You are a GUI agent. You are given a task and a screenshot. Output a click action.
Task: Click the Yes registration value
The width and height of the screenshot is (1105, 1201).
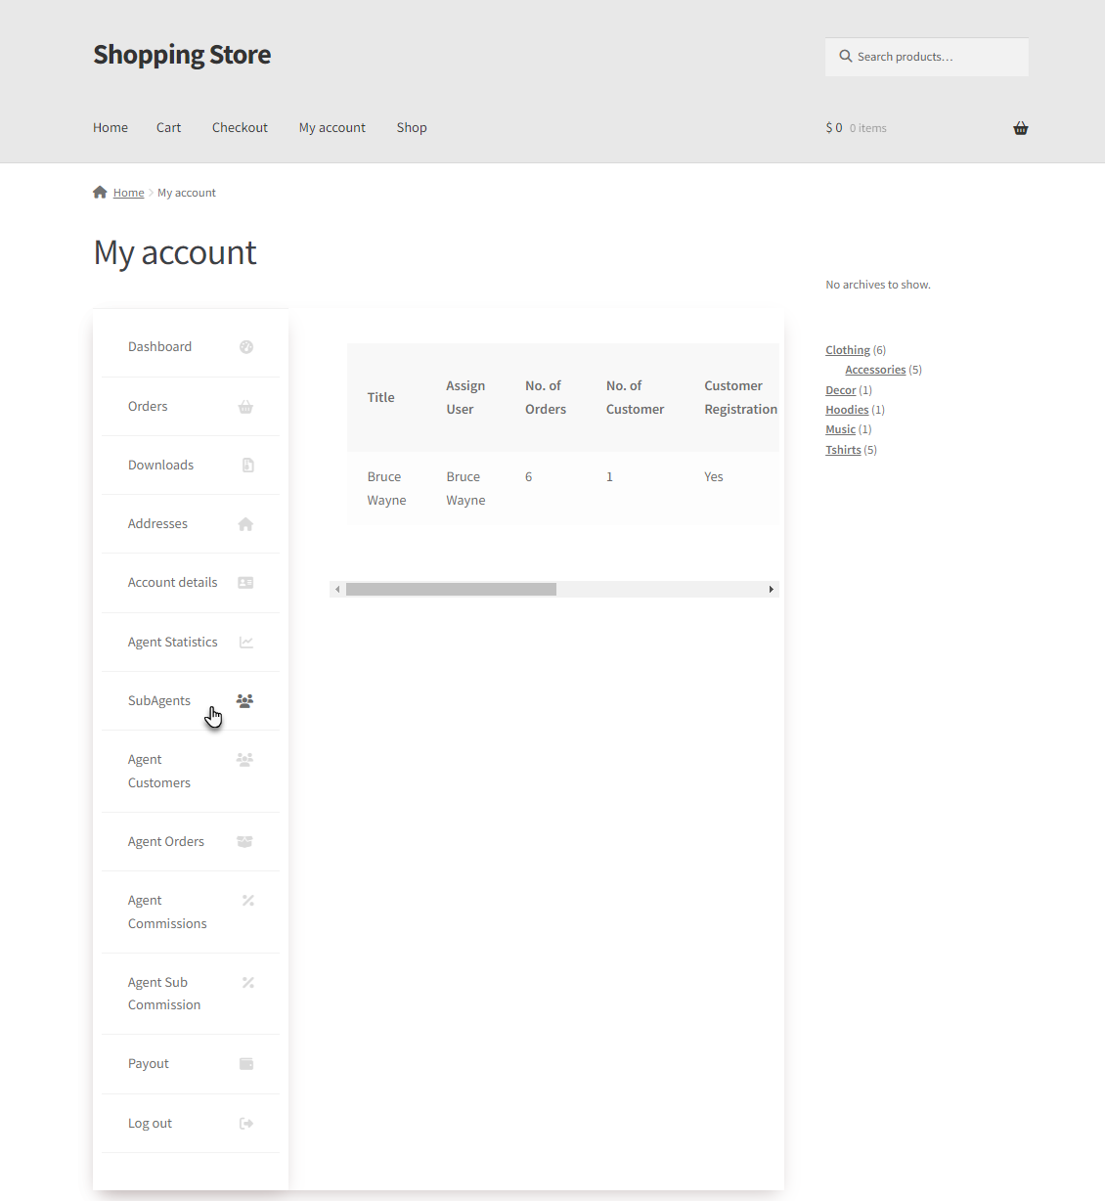(x=714, y=477)
